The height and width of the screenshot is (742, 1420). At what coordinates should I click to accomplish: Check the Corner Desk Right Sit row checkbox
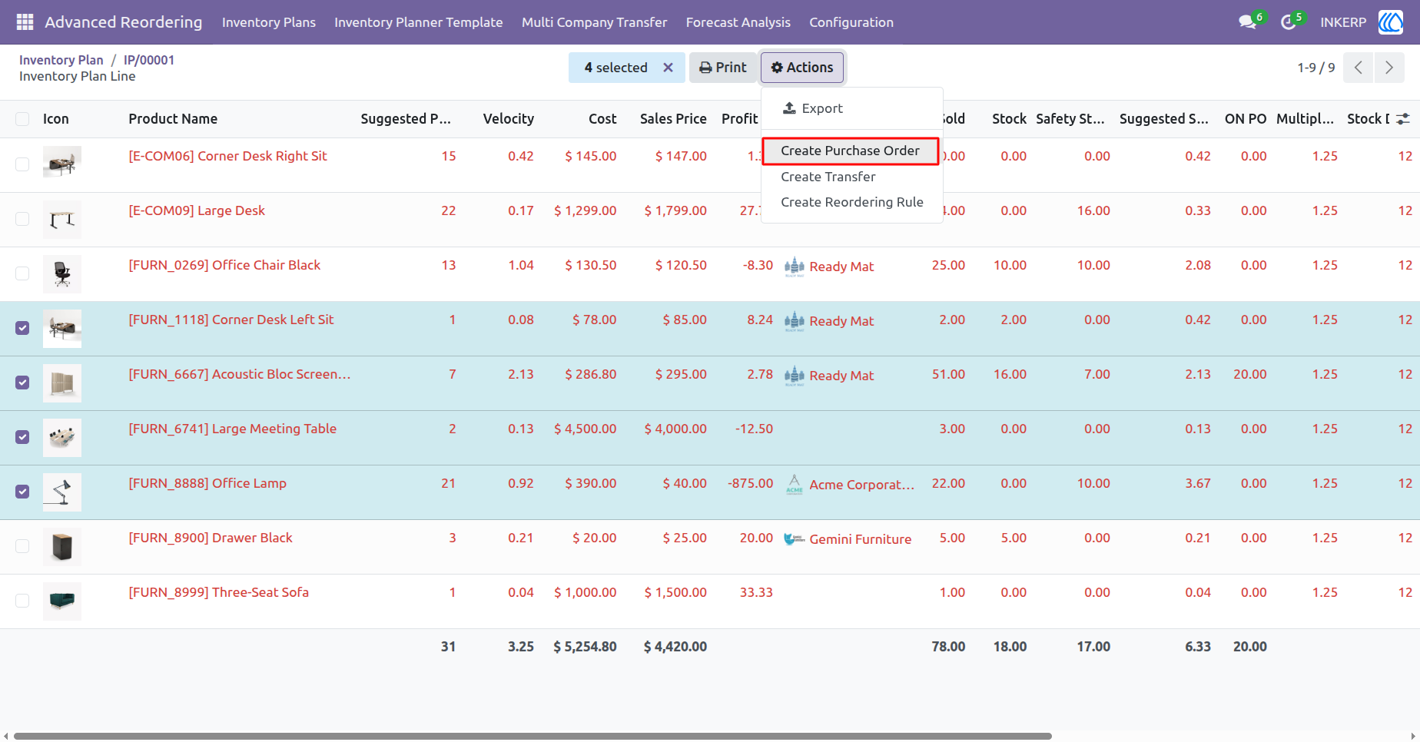coord(22,164)
